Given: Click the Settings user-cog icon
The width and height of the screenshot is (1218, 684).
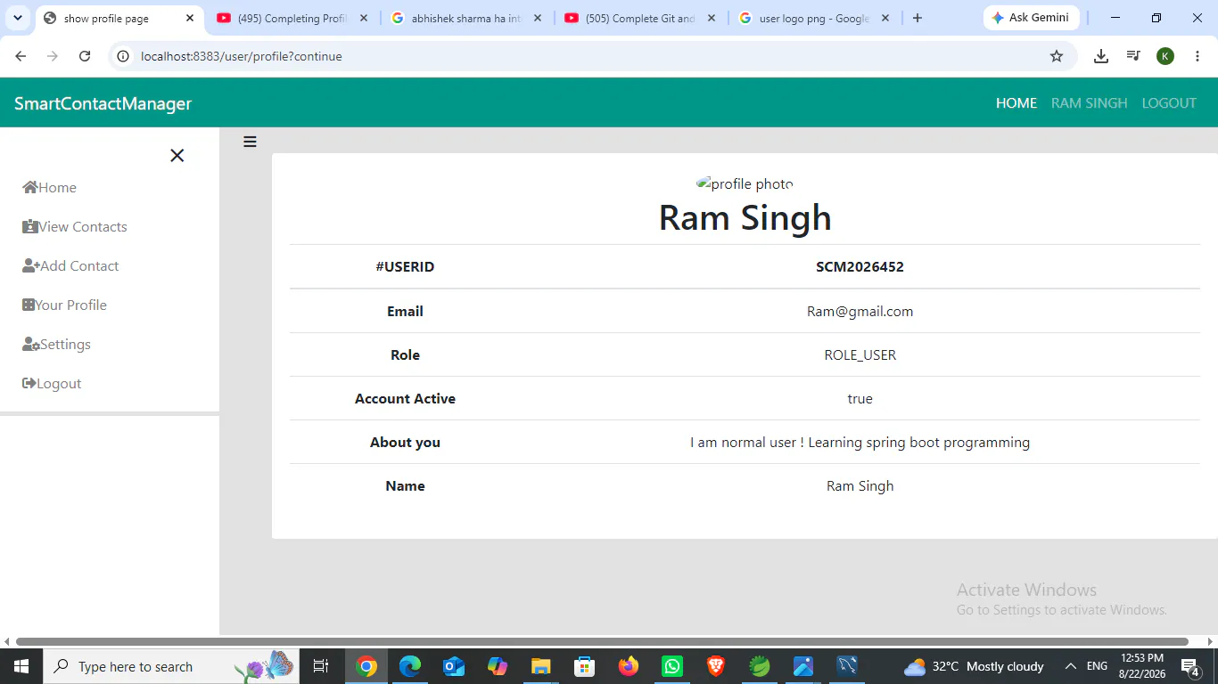Looking at the screenshot, I should tap(31, 344).
